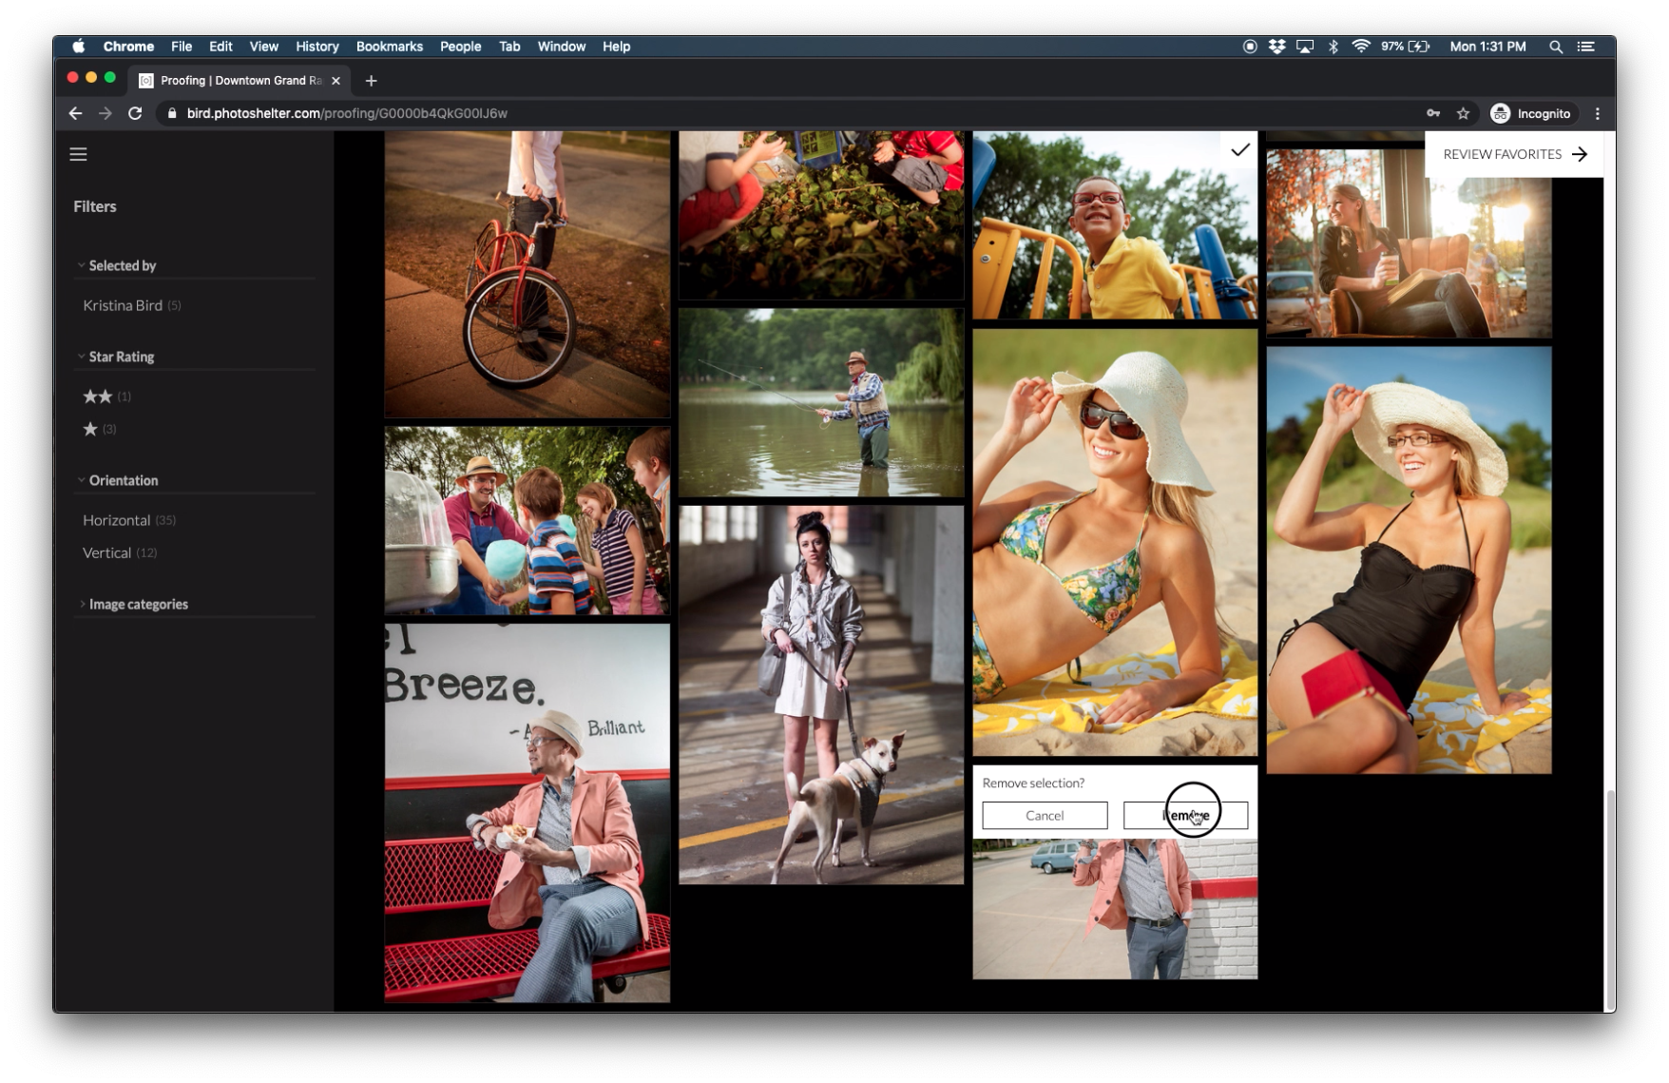This screenshot has height=1083, width=1669.
Task: Click Review Favorites button
Action: [1514, 154]
